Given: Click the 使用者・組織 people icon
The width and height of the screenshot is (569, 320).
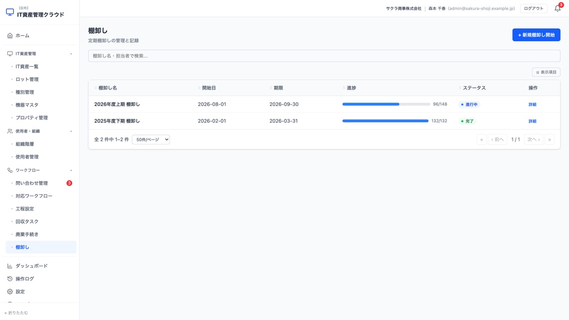Looking at the screenshot, I should [10, 131].
